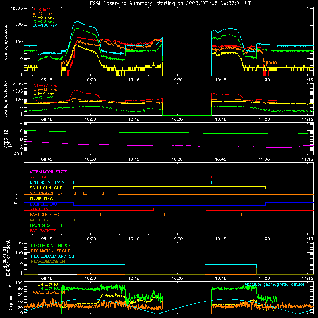Select the FRONTS_OFF flag label
The image size is (318, 318).
pos(42,225)
